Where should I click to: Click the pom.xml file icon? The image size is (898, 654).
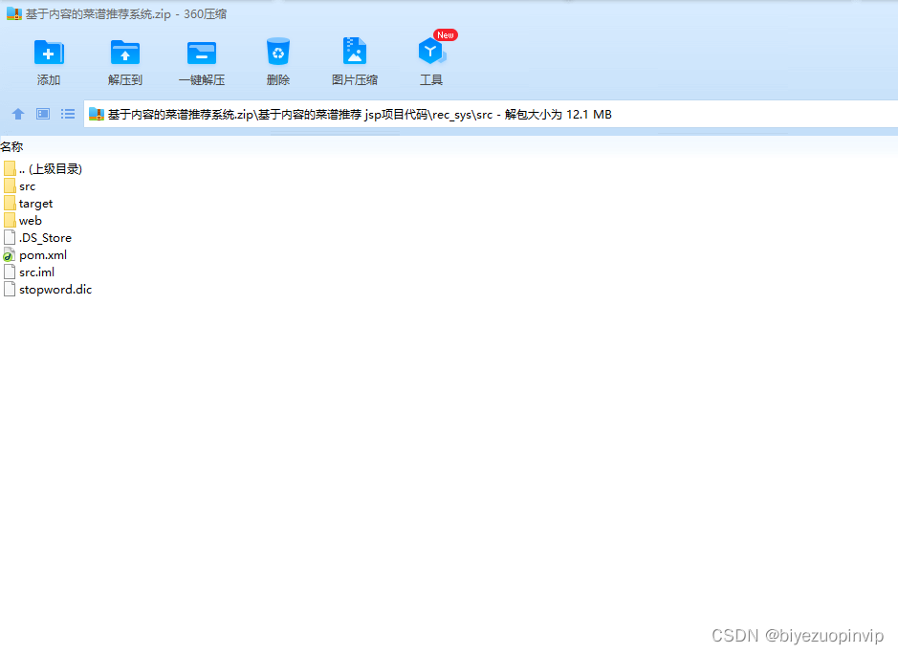(10, 255)
